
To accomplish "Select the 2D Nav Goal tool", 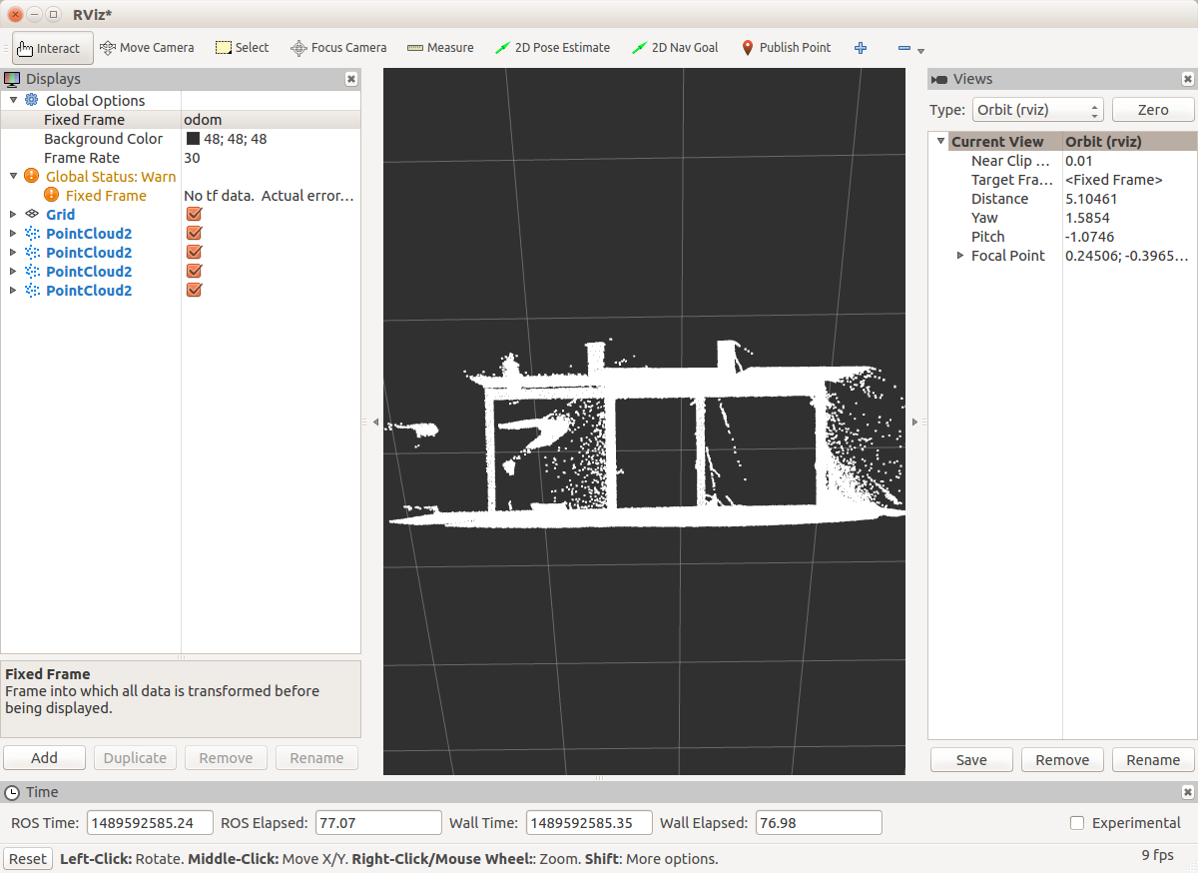I will (675, 47).
